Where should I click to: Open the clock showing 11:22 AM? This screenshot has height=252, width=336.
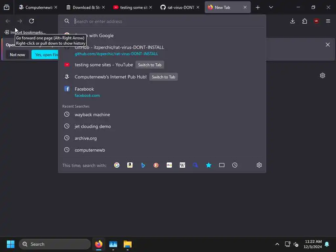click(313, 244)
